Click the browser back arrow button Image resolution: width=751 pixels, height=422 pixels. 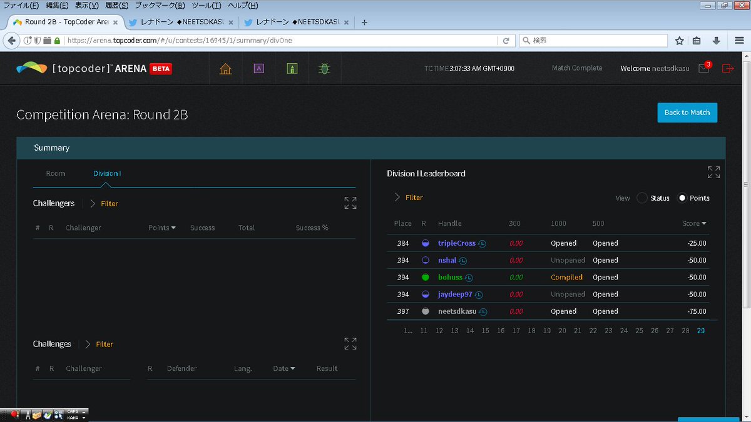11,41
